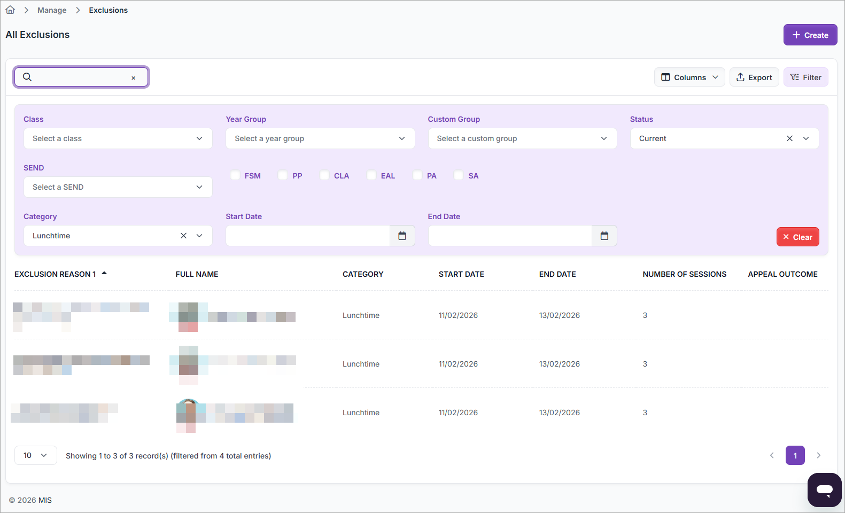
Task: Click the red Clear filters button
Action: tap(797, 237)
